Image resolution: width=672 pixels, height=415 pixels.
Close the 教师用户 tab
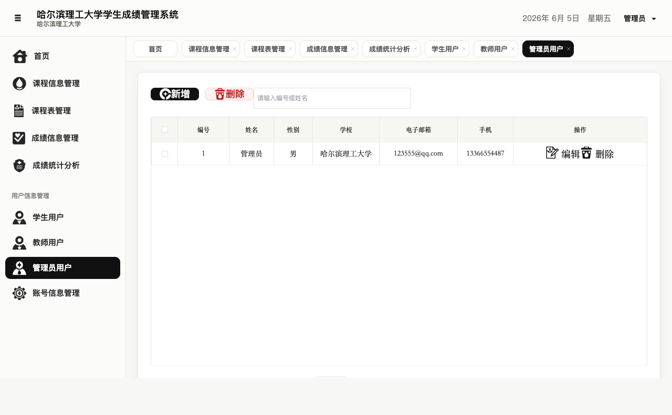pos(513,49)
